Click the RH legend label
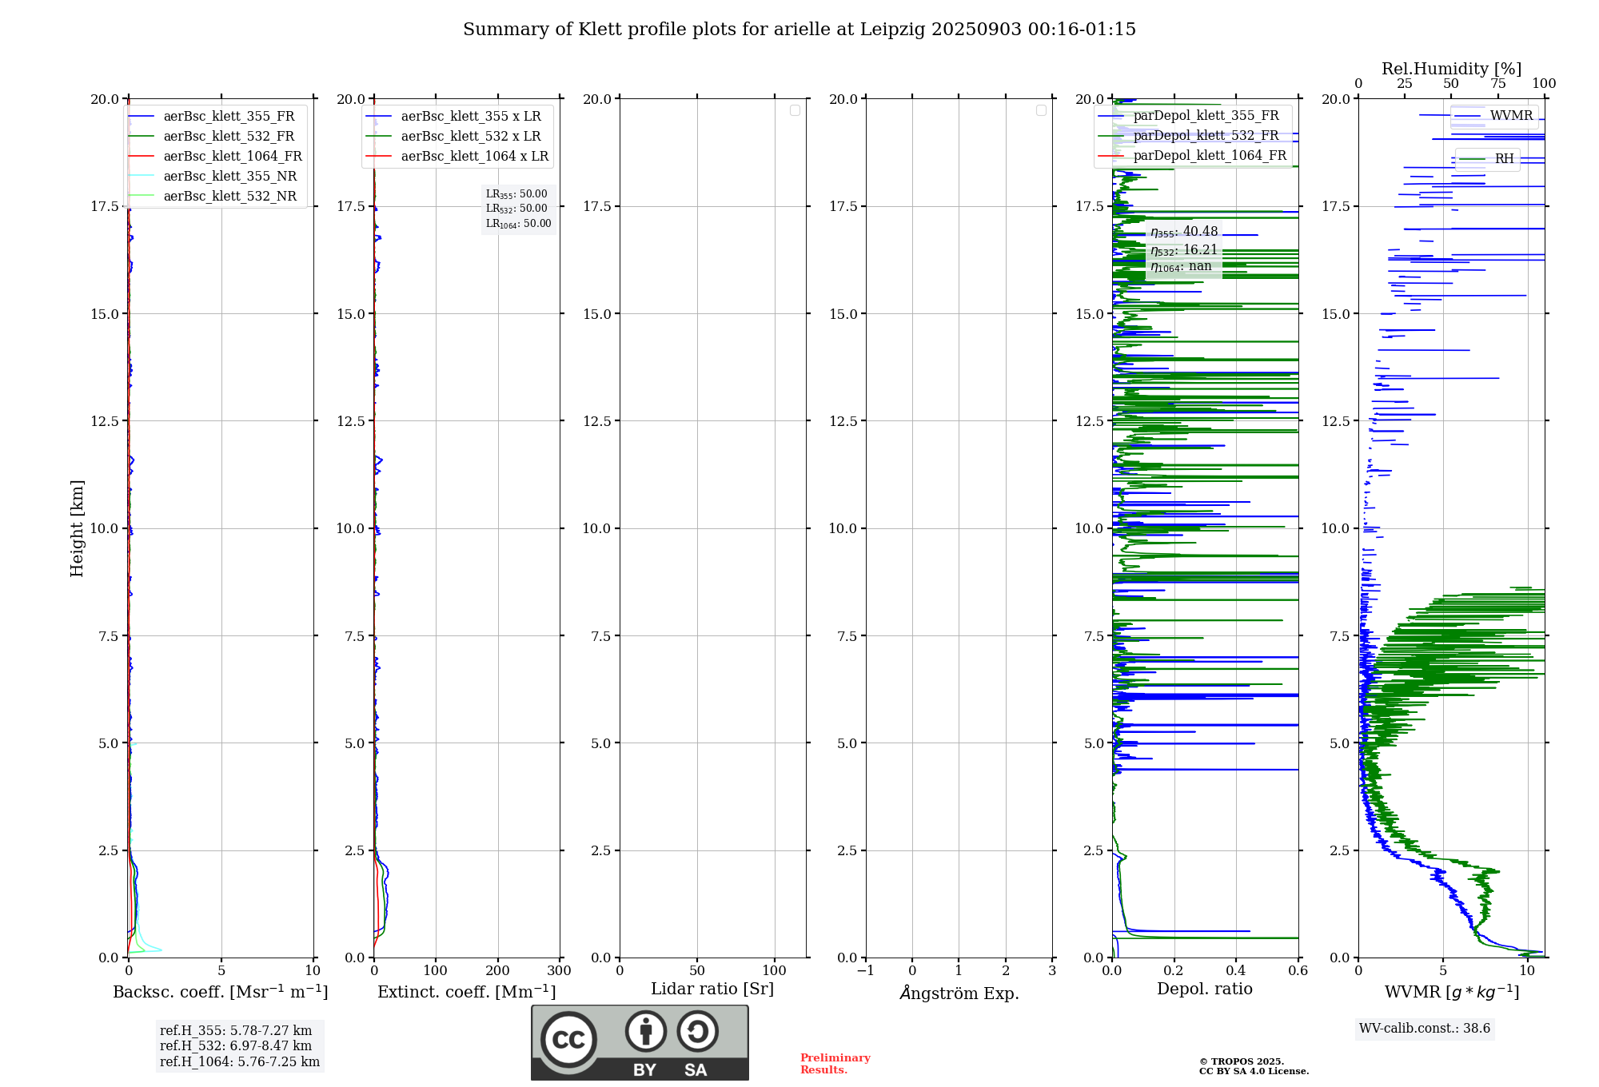This screenshot has width=1599, height=1087. (x=1503, y=158)
